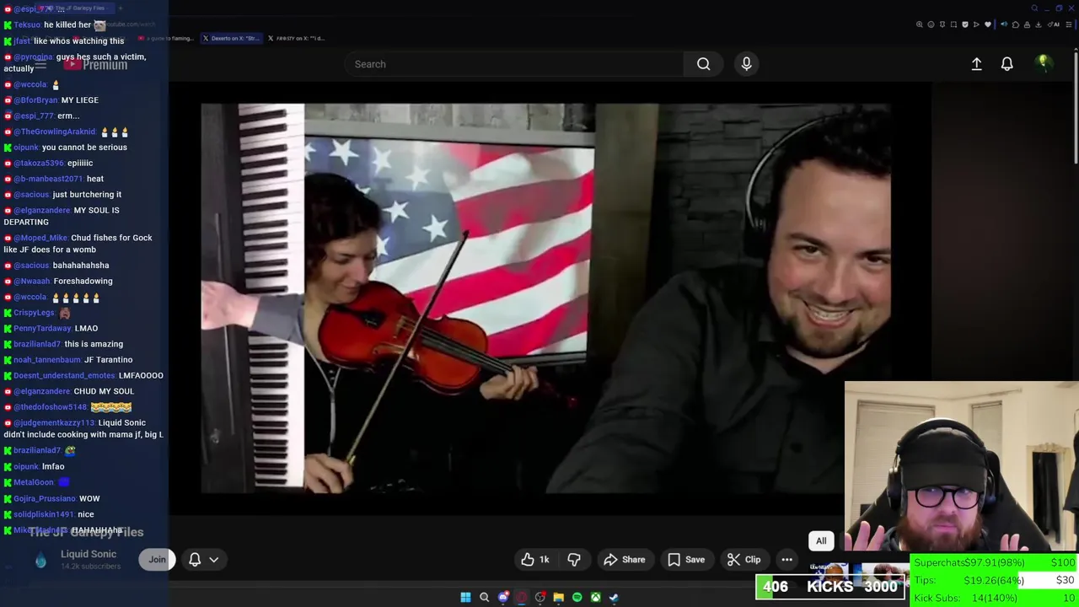This screenshot has height=607, width=1079.
Task: Open YouTube notifications bell in header
Action: [x=1007, y=64]
